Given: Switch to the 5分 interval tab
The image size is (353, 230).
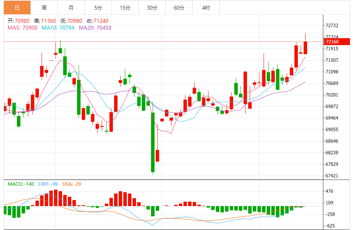Looking at the screenshot, I should (98, 8).
